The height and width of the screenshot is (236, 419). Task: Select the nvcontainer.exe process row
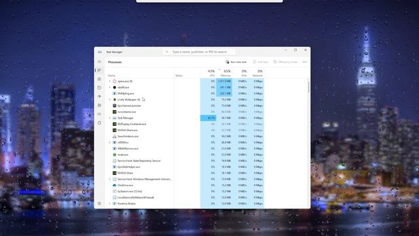[185, 112]
